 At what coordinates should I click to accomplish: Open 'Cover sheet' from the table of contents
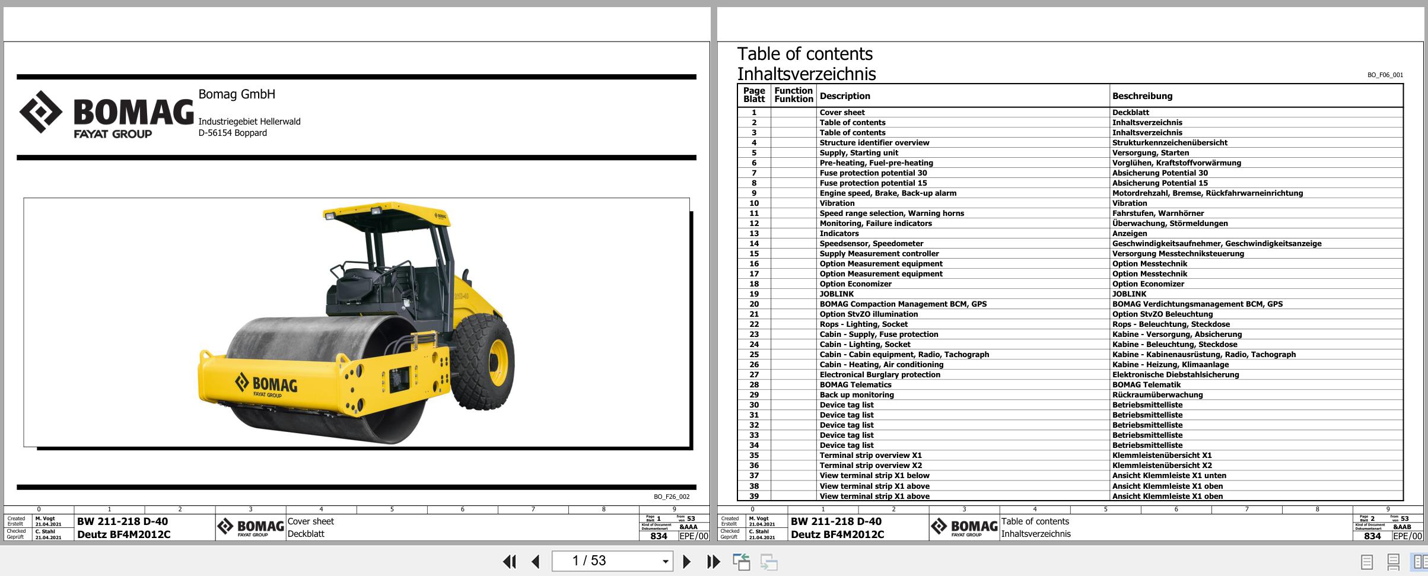coord(842,112)
